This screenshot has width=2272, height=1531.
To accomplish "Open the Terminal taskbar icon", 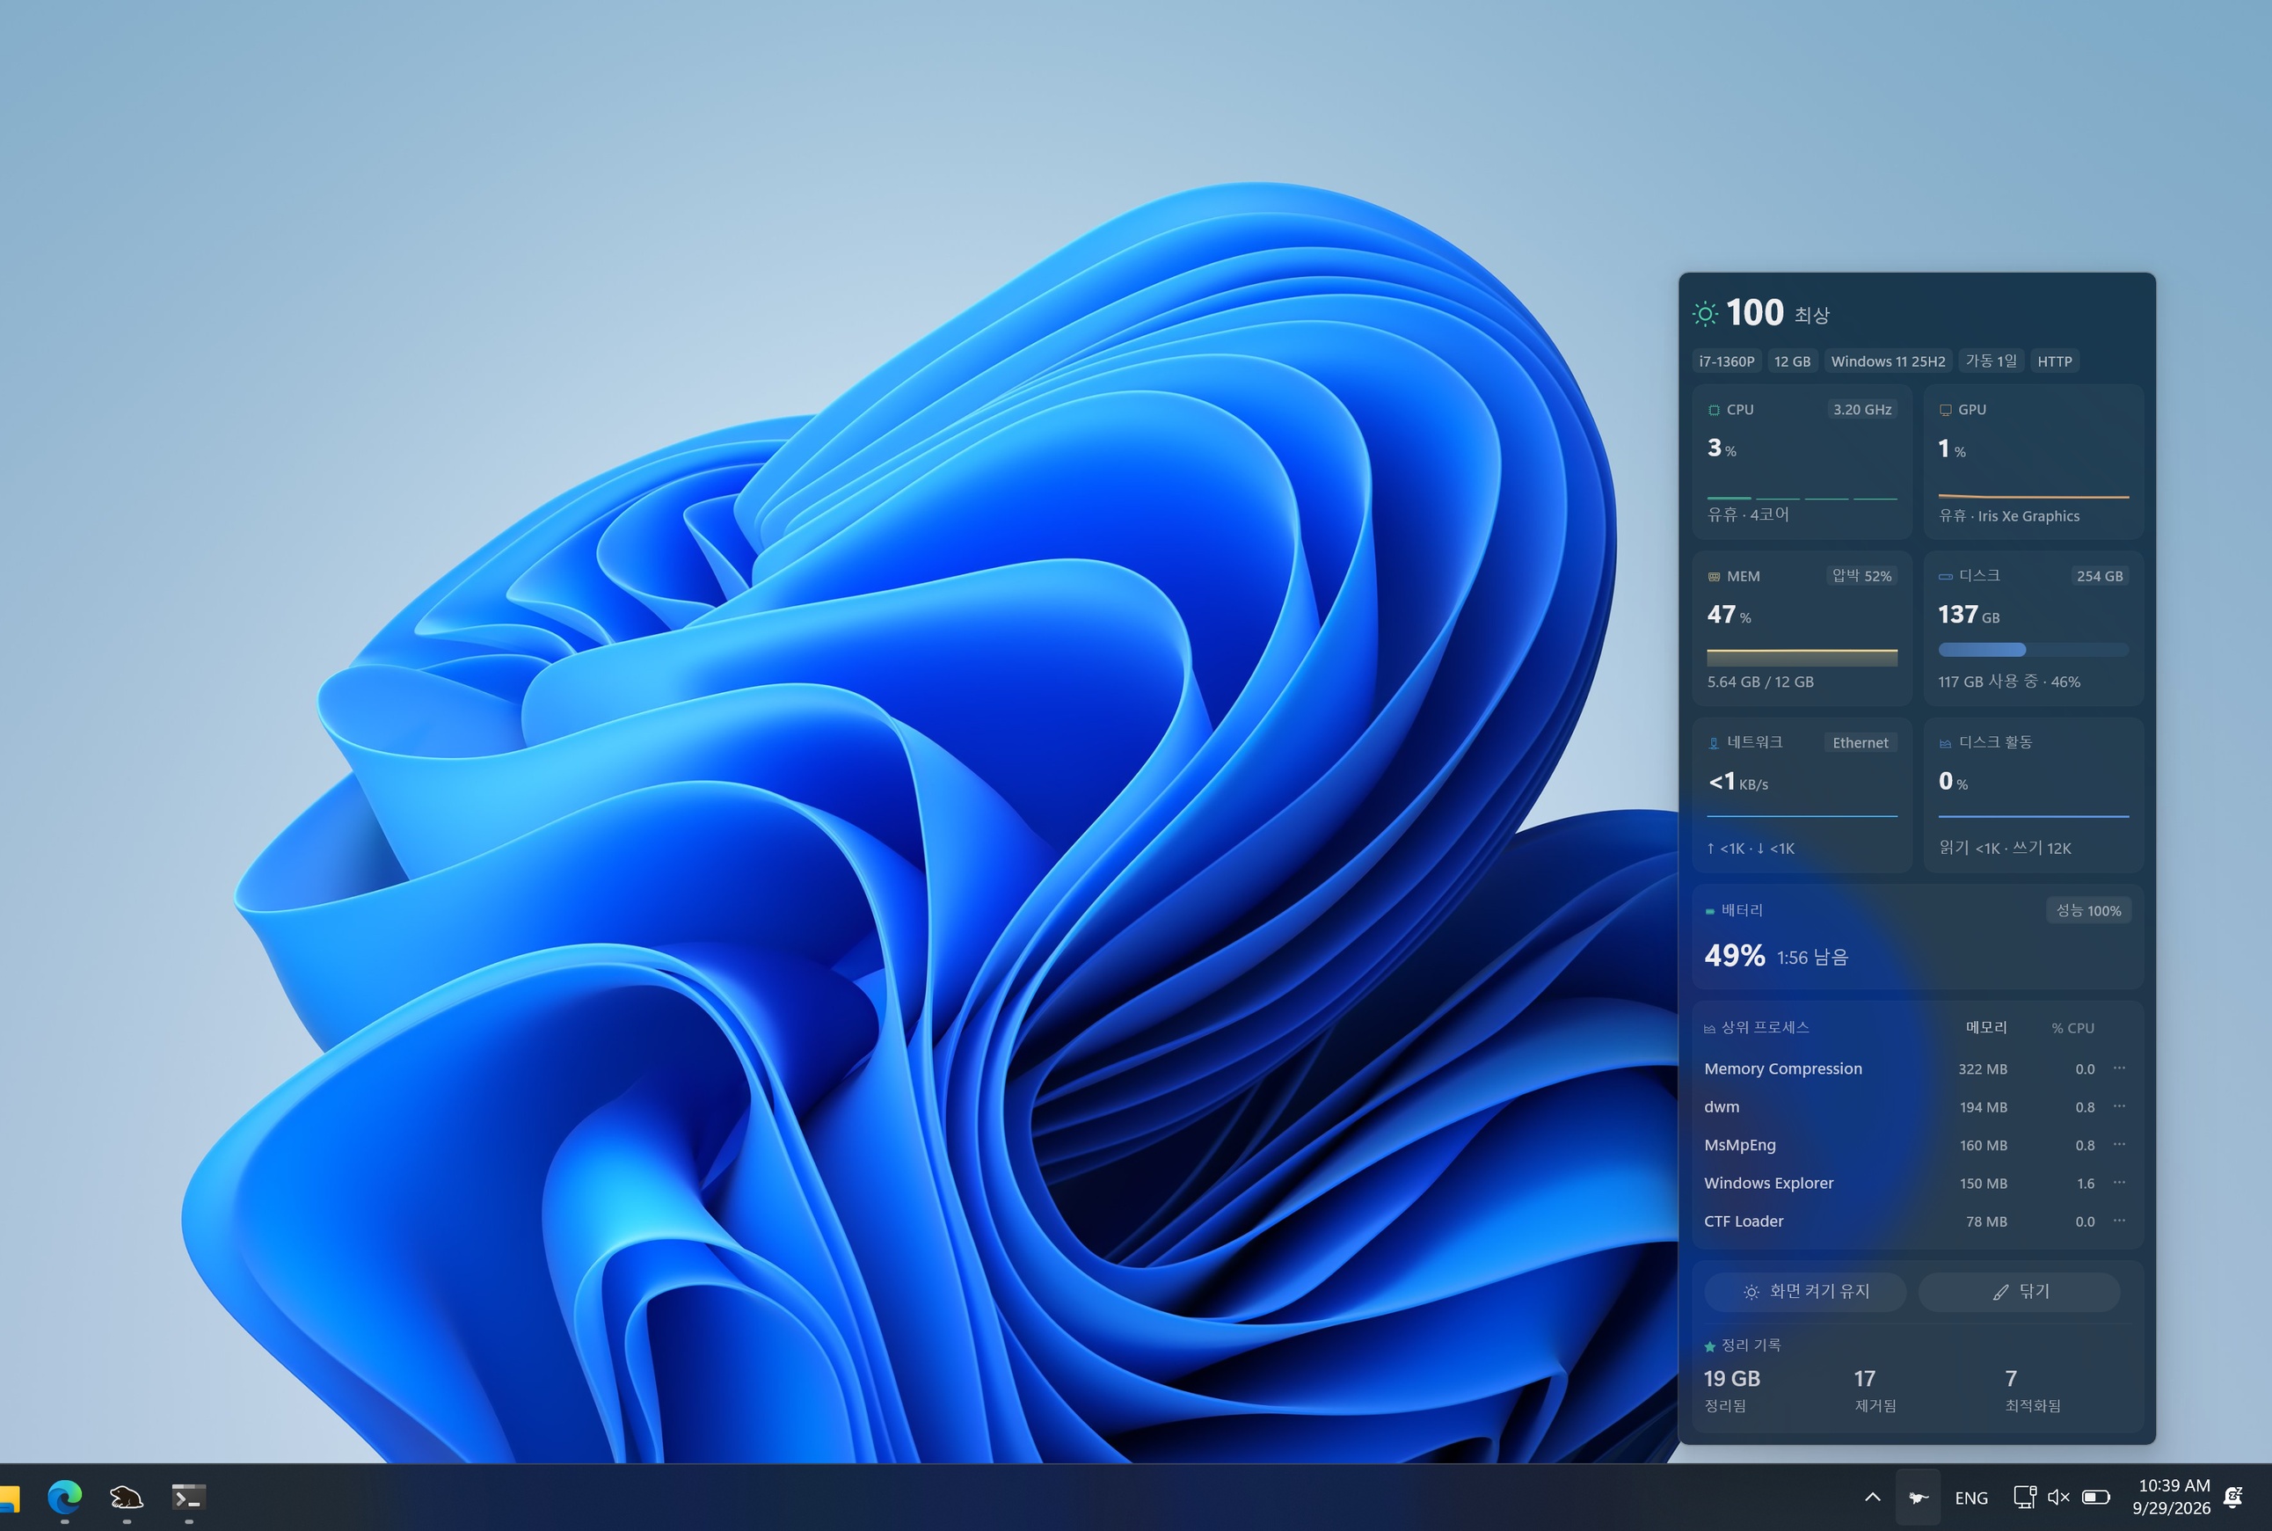I will pos(188,1496).
